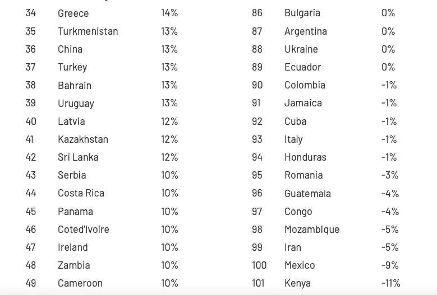This screenshot has height=295, width=437.
Task: Click the Colombia table entry
Action: pos(305,85)
